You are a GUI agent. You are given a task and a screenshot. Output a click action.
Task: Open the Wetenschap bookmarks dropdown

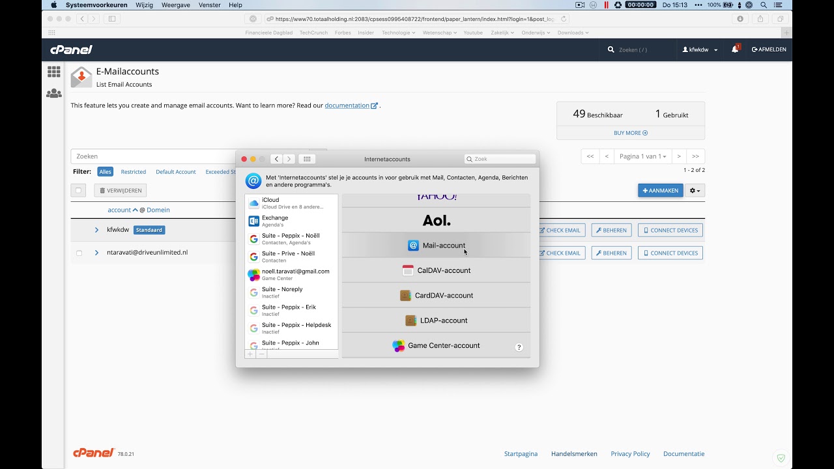[x=440, y=33]
